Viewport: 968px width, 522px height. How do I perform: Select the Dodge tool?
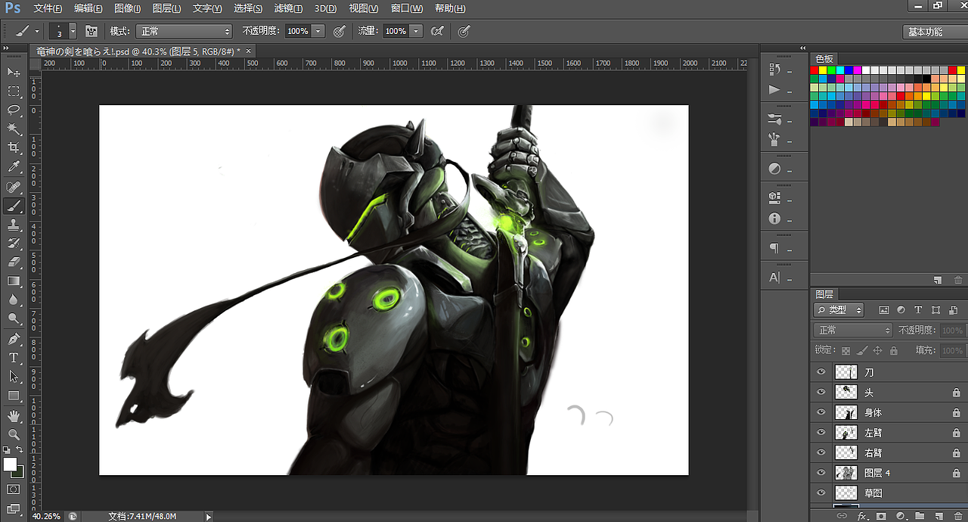pos(14,319)
